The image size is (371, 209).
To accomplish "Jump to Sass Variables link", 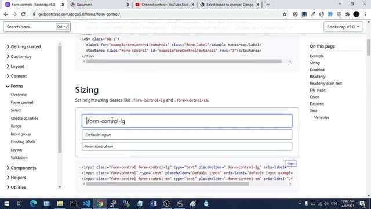I will [322, 117].
